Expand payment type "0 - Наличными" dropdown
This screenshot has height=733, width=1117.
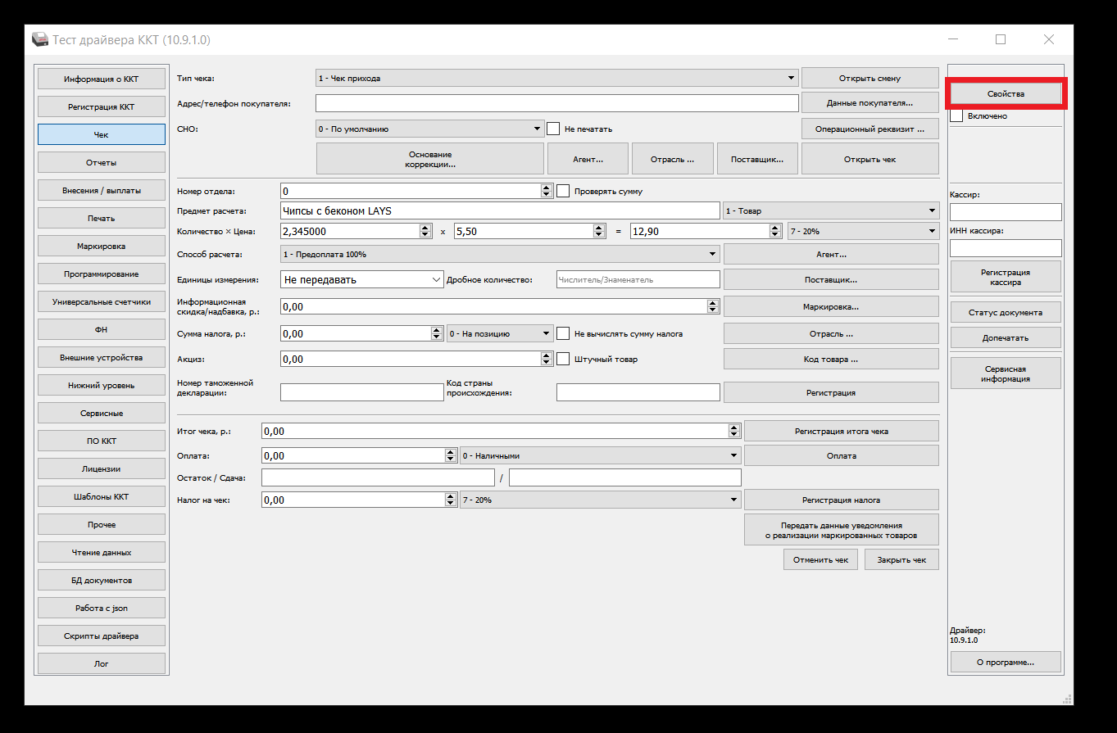601,455
